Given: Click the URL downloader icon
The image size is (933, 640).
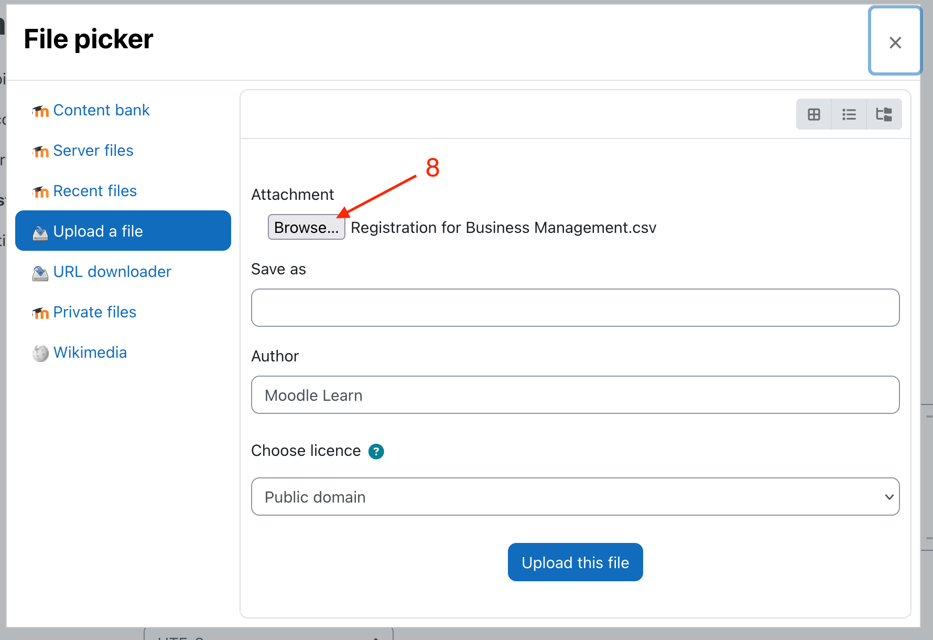Looking at the screenshot, I should (x=40, y=272).
